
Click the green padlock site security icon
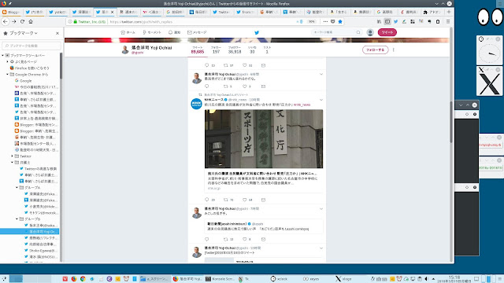click(76, 21)
